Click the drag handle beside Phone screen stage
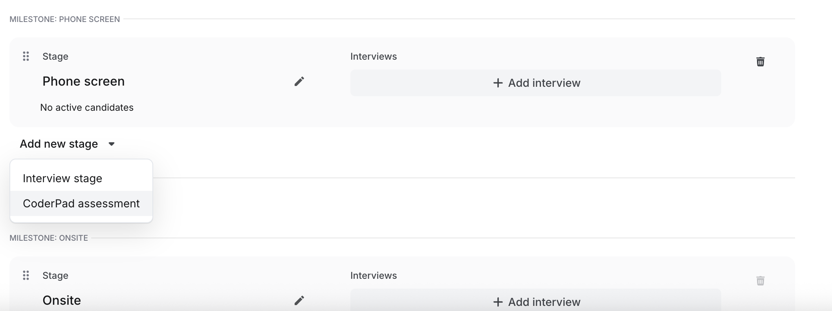 coord(26,56)
